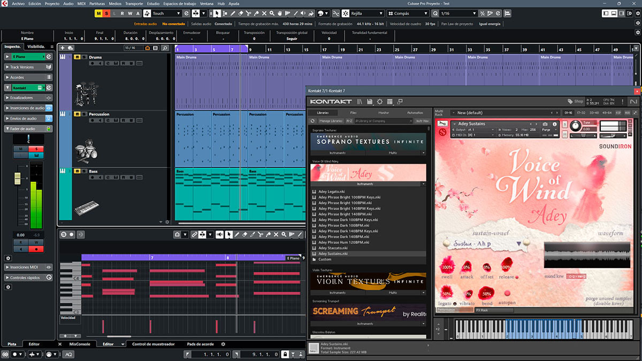Open Pads de acorde tab
The height and width of the screenshot is (361, 642).
[201, 344]
